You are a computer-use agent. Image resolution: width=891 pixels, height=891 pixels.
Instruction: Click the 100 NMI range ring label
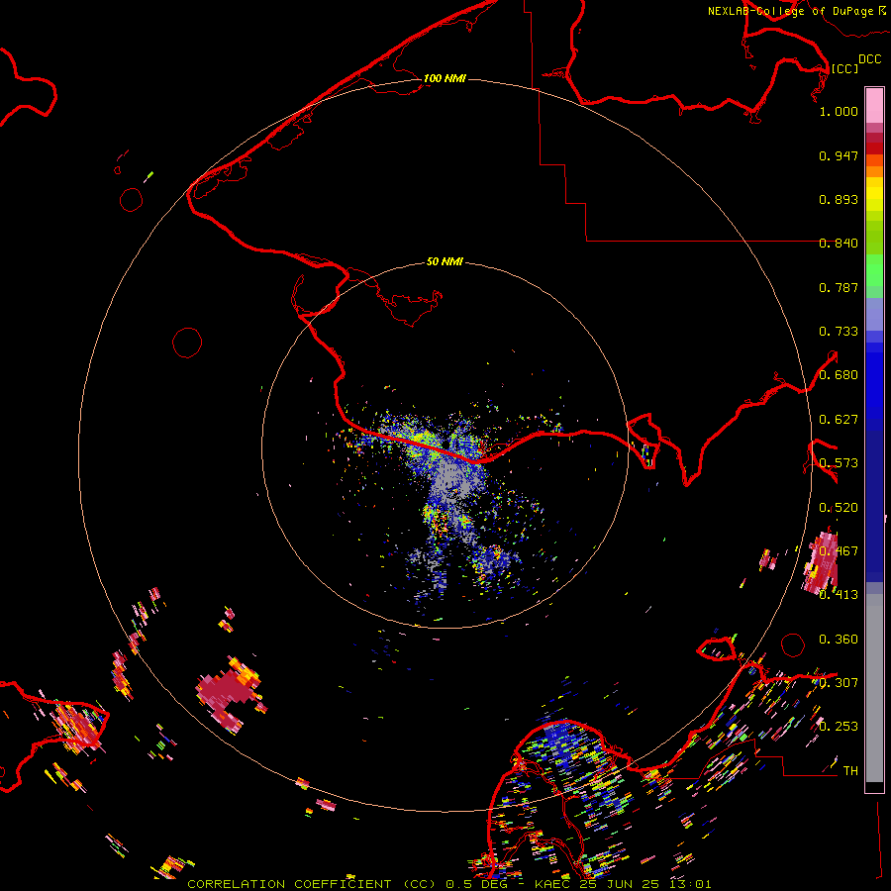(x=445, y=78)
